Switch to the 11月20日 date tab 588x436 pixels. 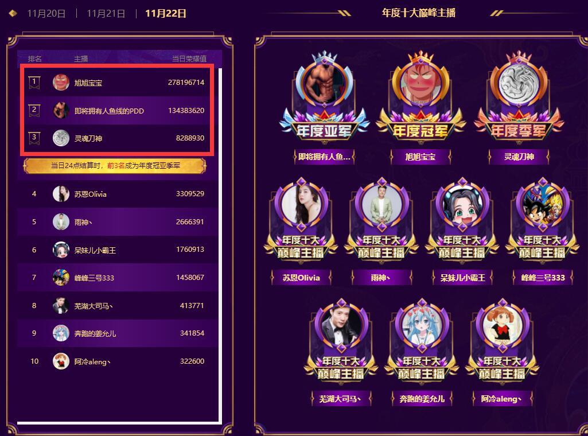(x=46, y=14)
